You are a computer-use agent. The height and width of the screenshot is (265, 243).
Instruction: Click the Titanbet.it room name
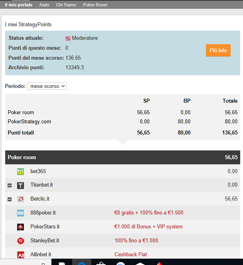[x=41, y=185]
